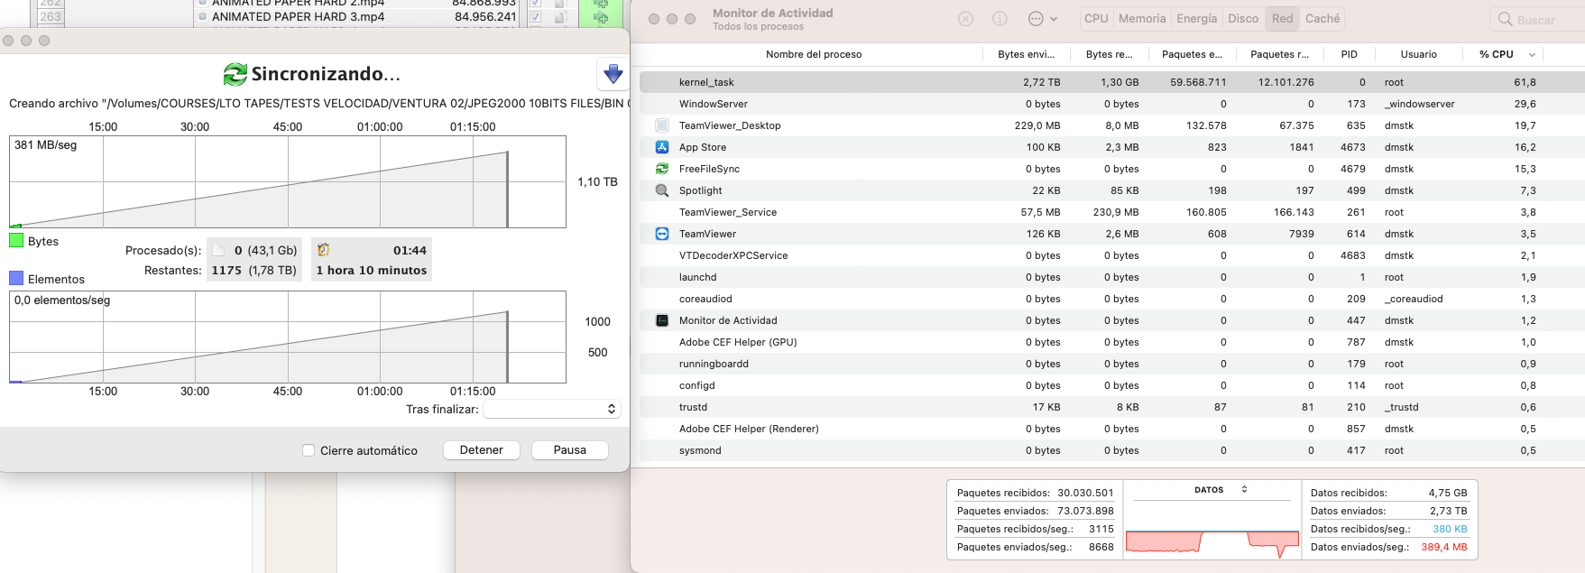Click the Monitor de Actividad process icon
Viewport: 1585px width, 573px height.
662,320
